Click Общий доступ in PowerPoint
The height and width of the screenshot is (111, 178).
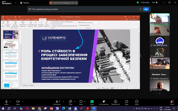click(134, 19)
